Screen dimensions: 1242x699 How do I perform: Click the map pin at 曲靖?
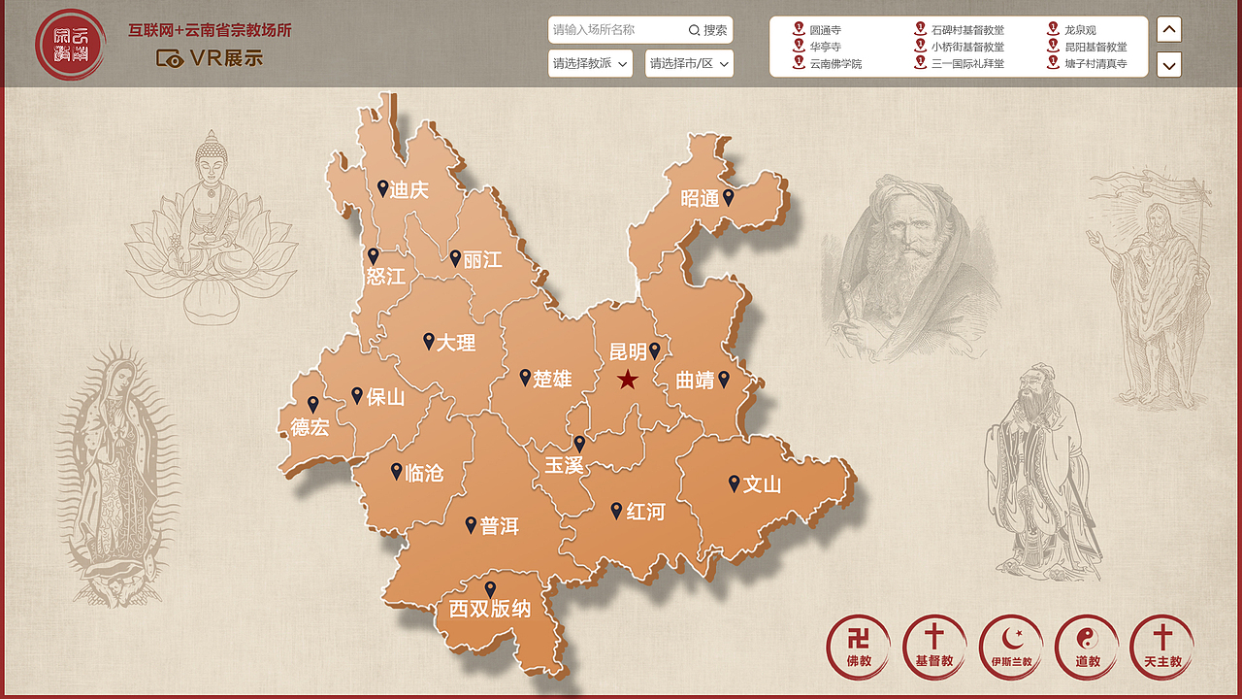click(x=723, y=379)
